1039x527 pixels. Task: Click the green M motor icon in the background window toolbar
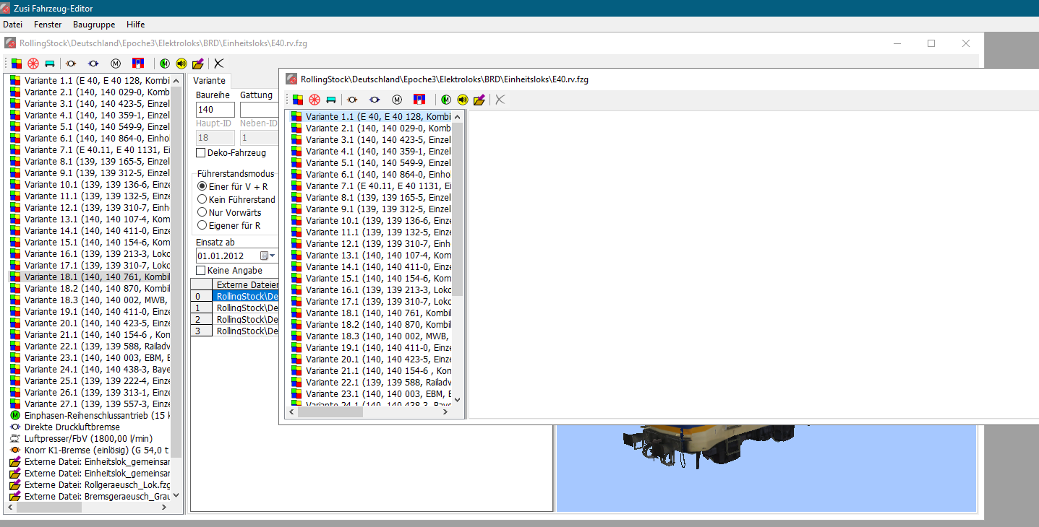coord(165,64)
